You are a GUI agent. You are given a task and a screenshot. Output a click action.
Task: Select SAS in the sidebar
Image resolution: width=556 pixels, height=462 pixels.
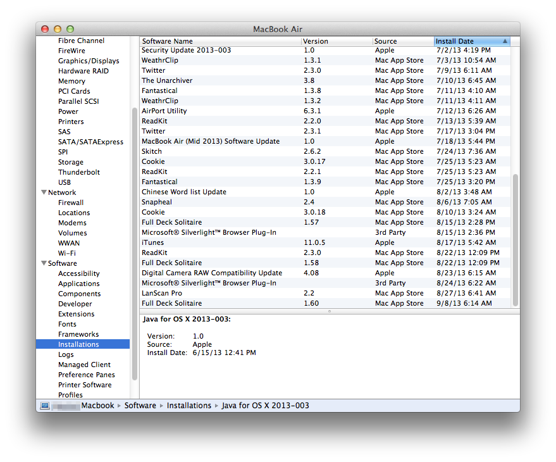64,132
